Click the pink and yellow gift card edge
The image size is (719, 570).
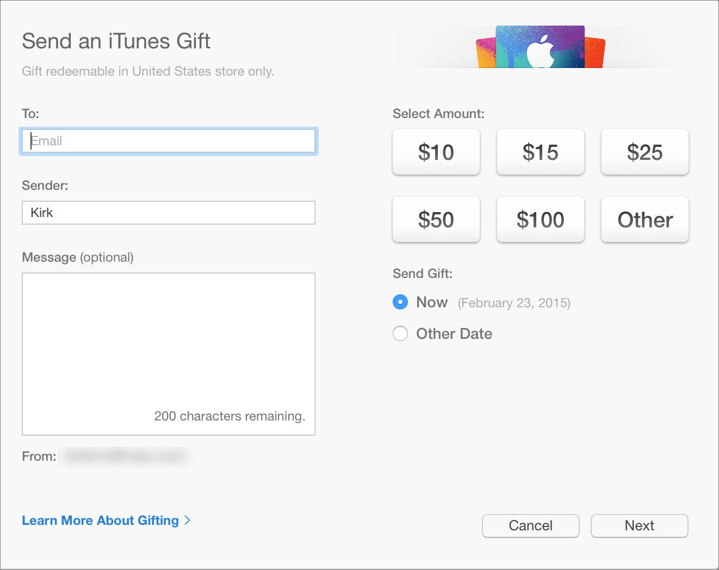click(486, 53)
